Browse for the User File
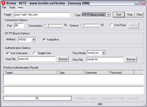Viewport: 147px width, 107px height. 63,59
